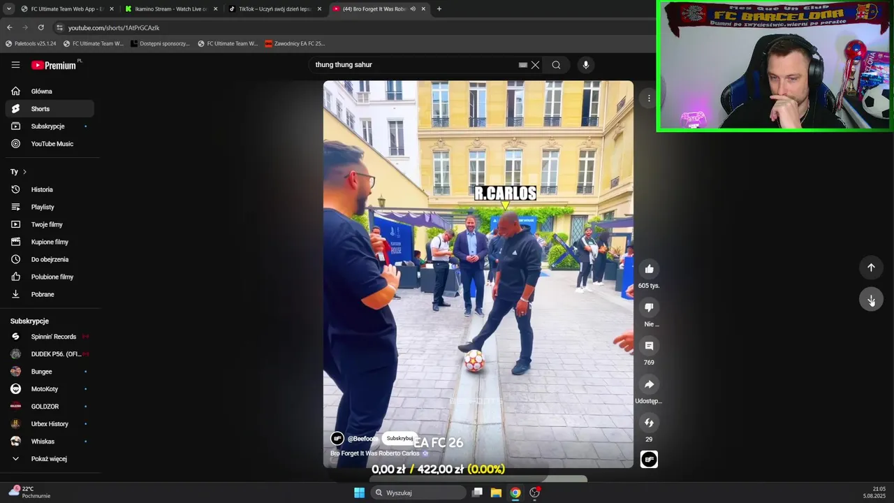Like the Short with thumbs up
Image resolution: width=894 pixels, height=503 pixels.
(649, 269)
